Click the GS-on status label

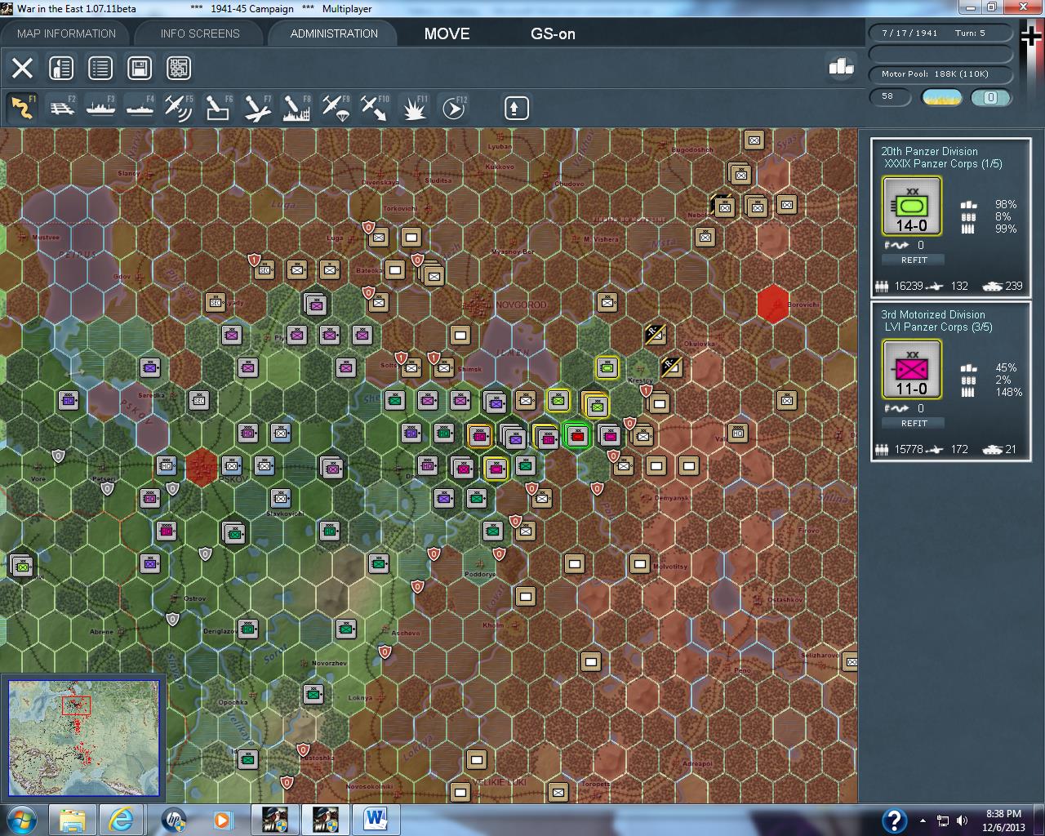[553, 33]
